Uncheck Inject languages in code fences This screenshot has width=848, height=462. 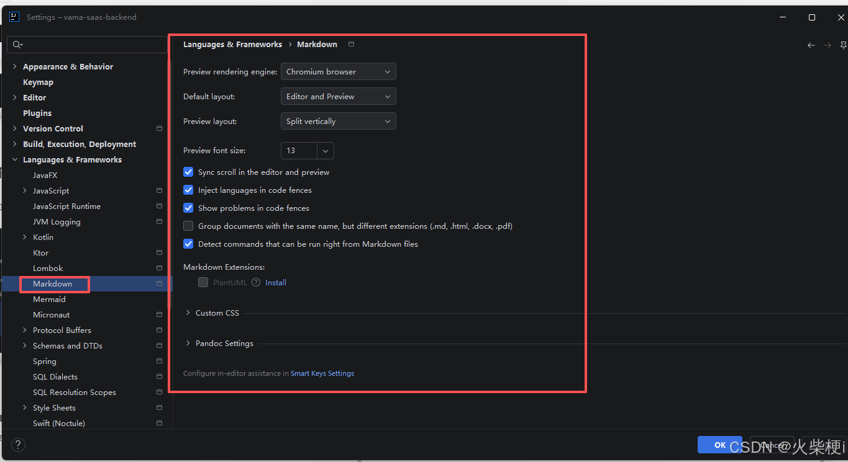(x=188, y=190)
